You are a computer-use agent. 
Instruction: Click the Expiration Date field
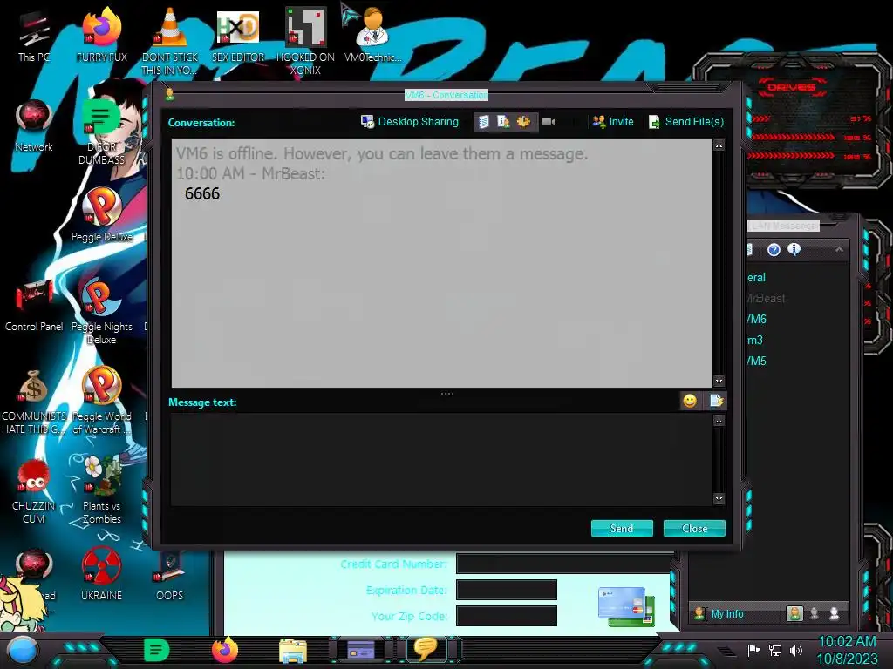pos(507,590)
